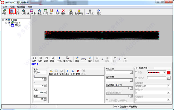The width and height of the screenshot is (174, 110).
Task: Select the 单色 radio button
Action: tap(136, 72)
